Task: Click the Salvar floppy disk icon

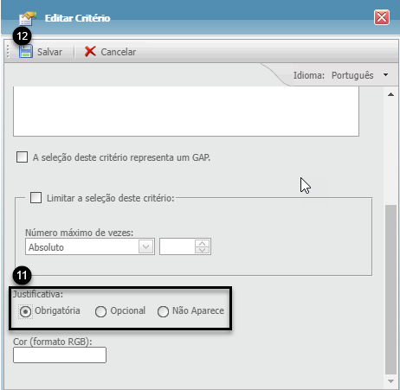Action: [x=26, y=52]
